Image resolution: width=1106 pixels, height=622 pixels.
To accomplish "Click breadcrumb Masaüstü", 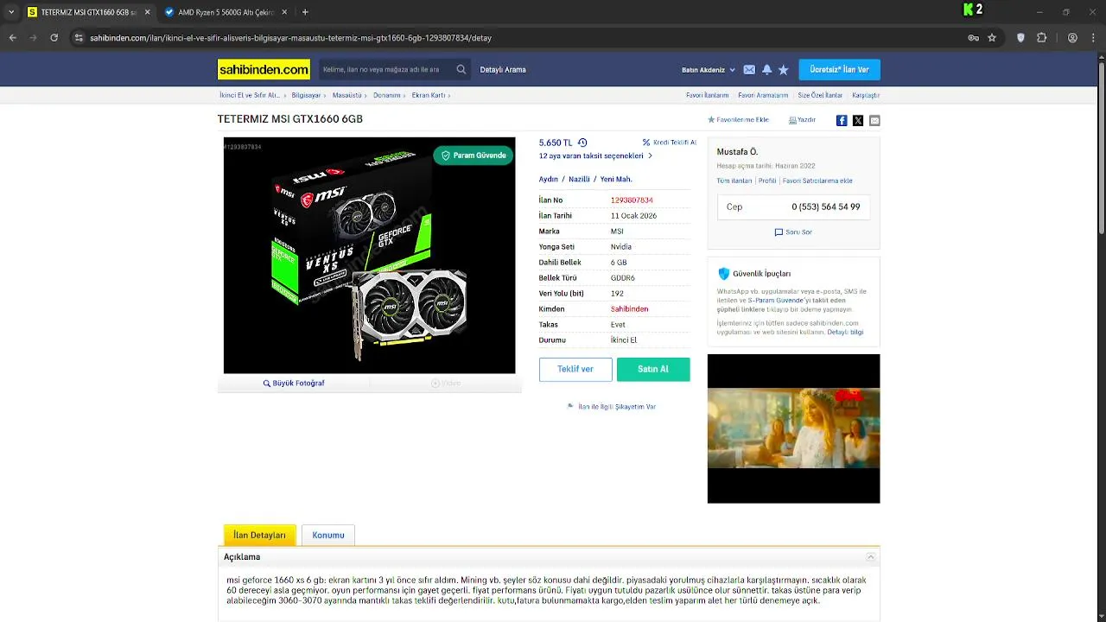I will [346, 95].
